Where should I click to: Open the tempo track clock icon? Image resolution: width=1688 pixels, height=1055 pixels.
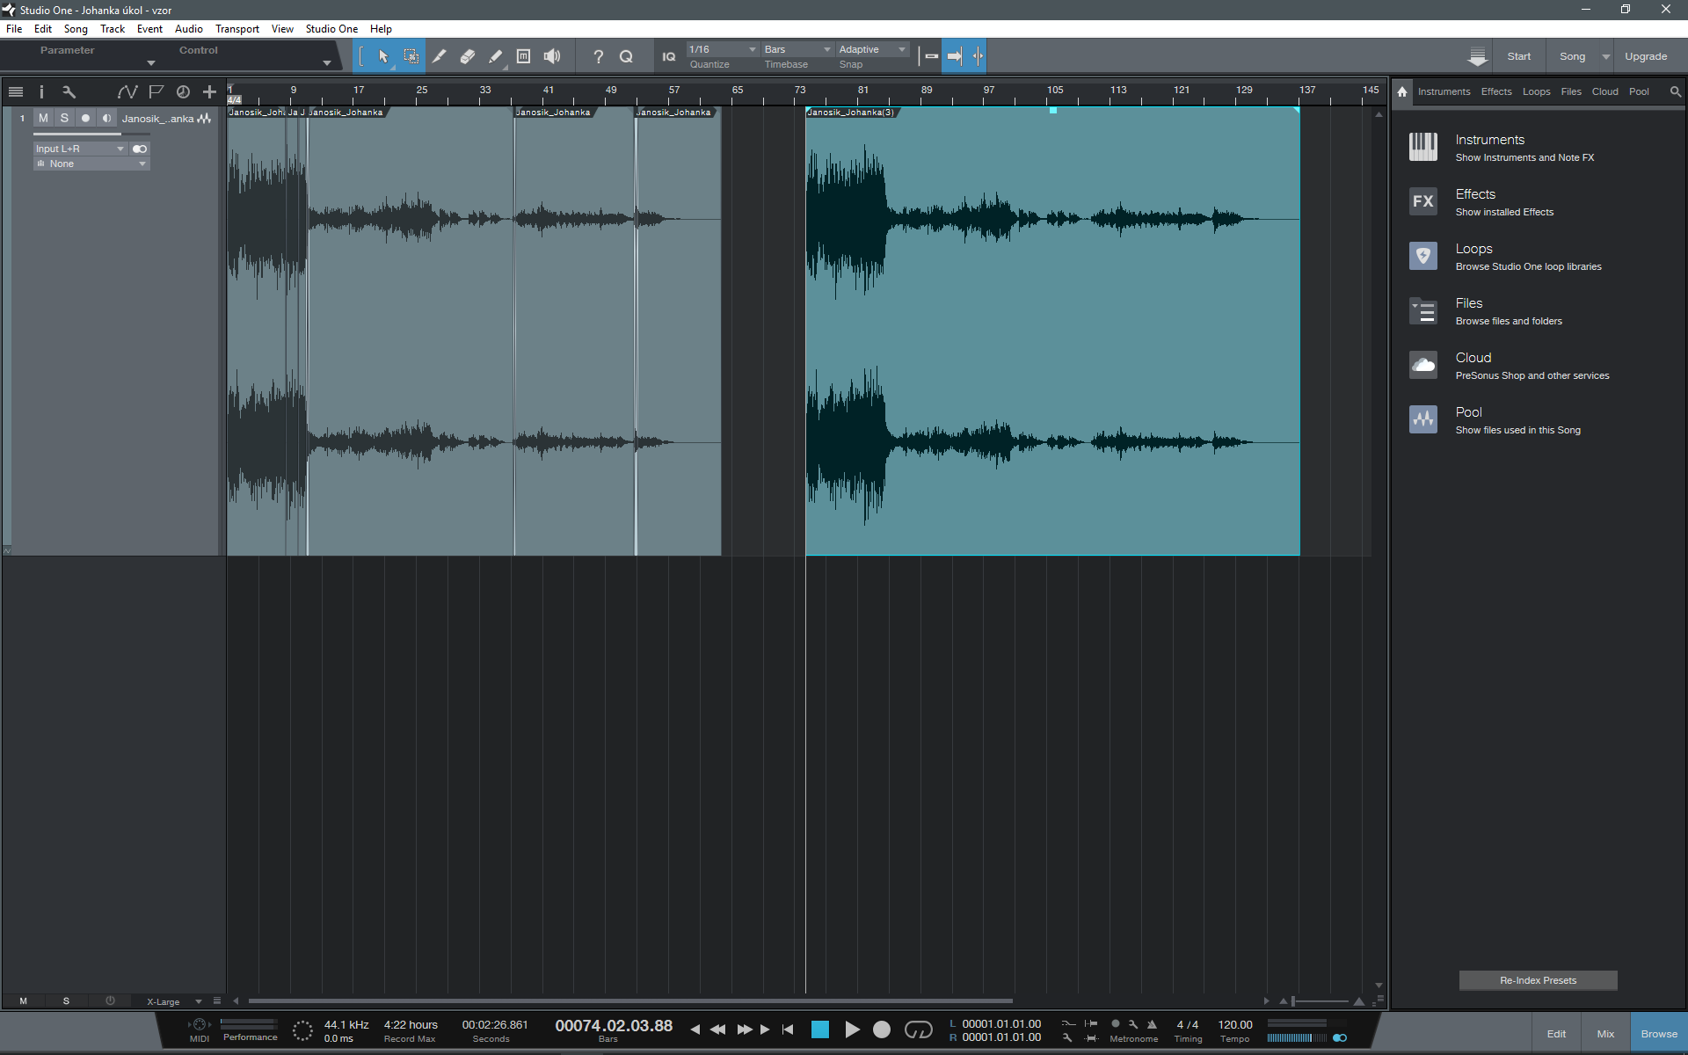pos(183,91)
